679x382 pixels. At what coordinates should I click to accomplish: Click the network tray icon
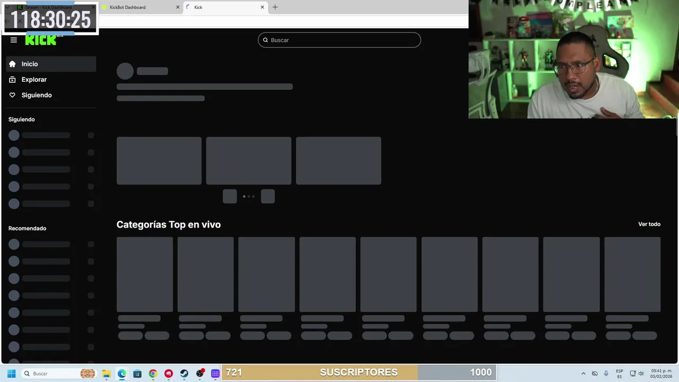[633, 374]
